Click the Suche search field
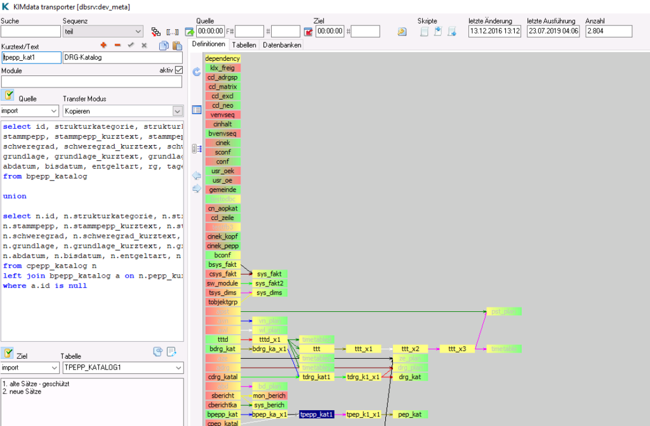The image size is (650, 426). pos(30,32)
